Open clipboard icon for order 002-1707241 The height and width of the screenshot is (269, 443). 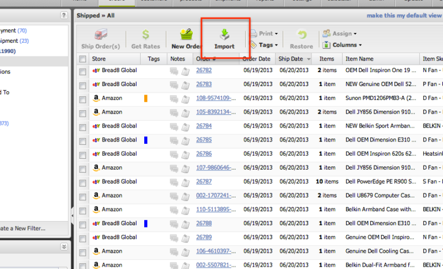click(x=185, y=196)
